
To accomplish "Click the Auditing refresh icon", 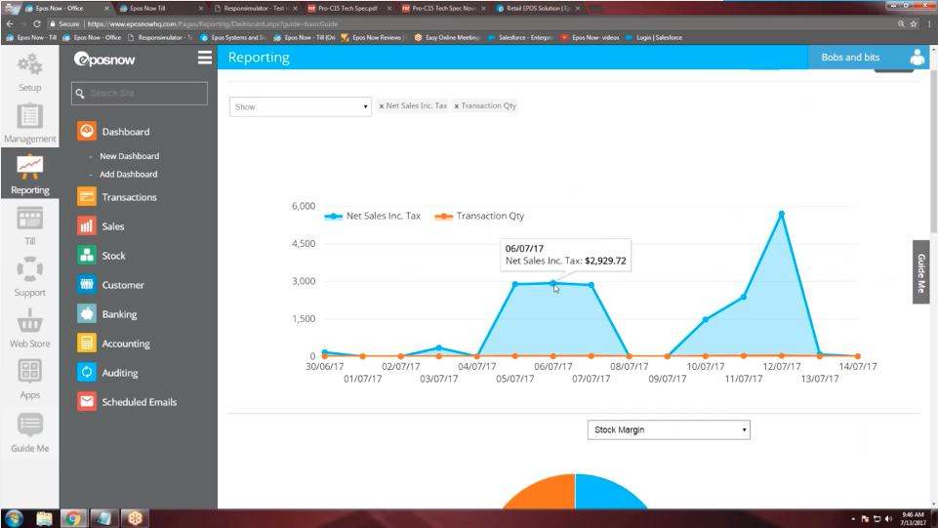I will [87, 373].
